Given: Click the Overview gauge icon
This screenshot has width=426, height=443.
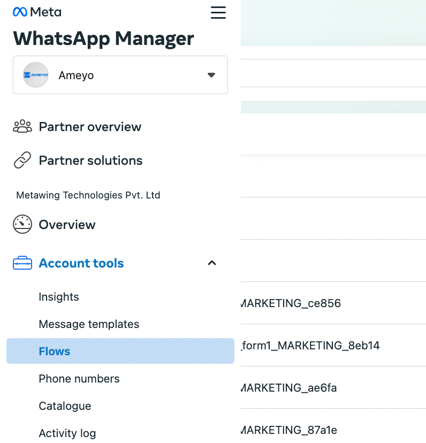Looking at the screenshot, I should [x=22, y=224].
